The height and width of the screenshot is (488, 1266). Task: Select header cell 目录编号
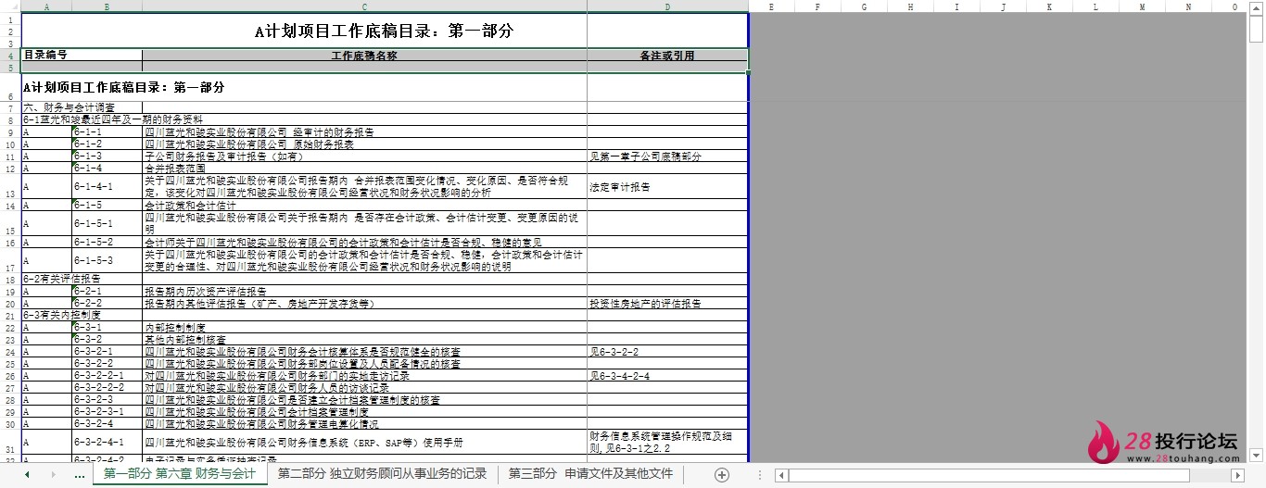click(82, 56)
